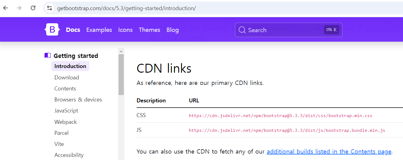403x160 pixels.
Task: Click the JS table cell
Action: pyautogui.click(x=139, y=130)
